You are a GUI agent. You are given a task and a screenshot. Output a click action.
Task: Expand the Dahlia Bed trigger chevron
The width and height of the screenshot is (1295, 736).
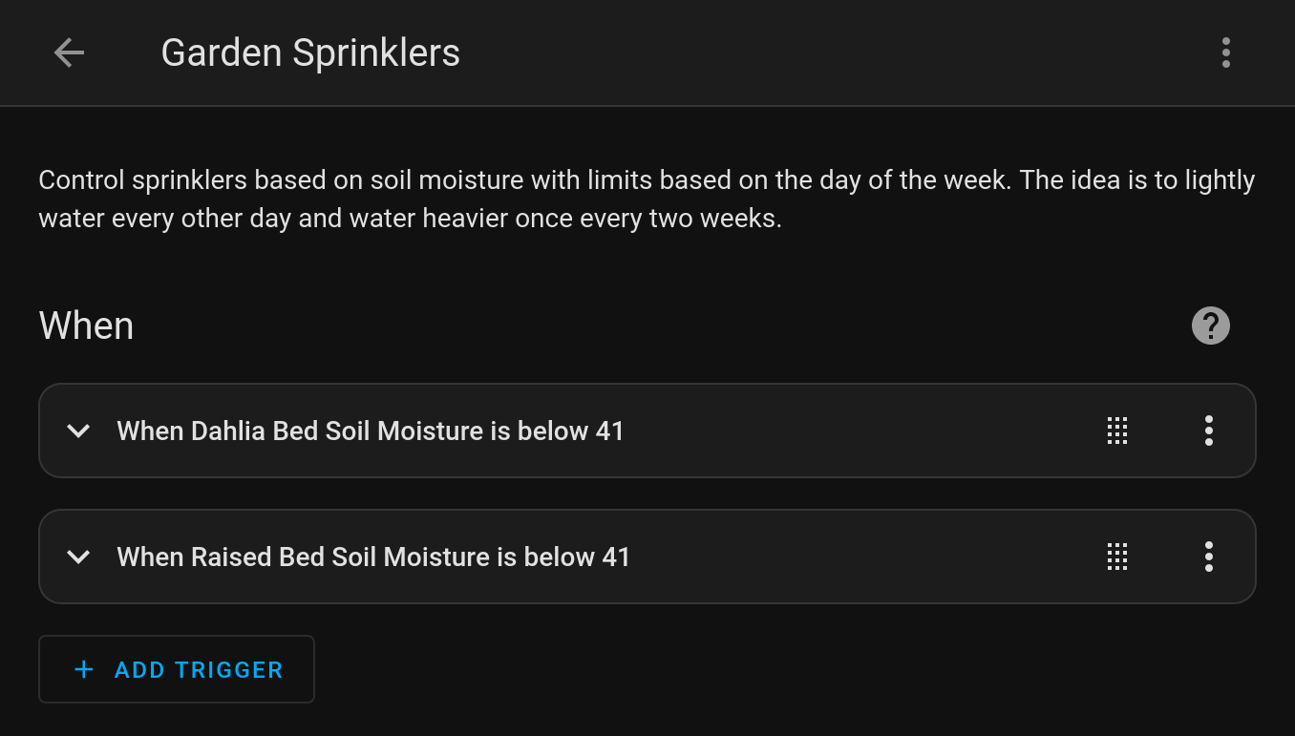click(x=78, y=431)
